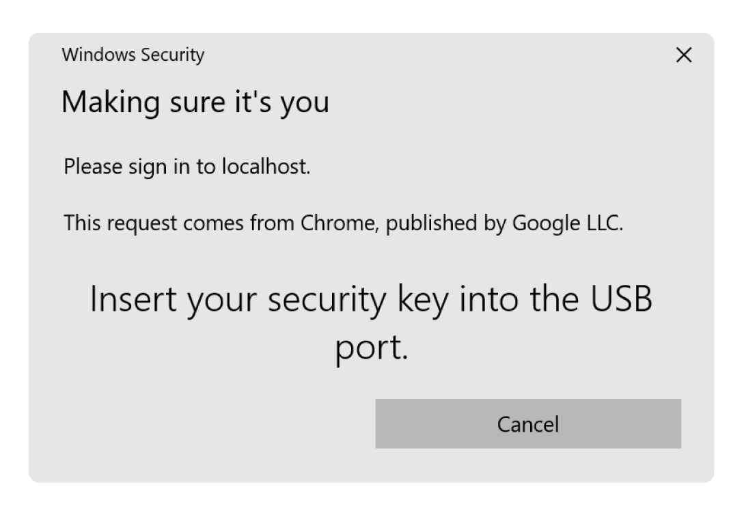744x513 pixels.
Task: Click the area left of the Cancel button
Action: tap(205, 424)
